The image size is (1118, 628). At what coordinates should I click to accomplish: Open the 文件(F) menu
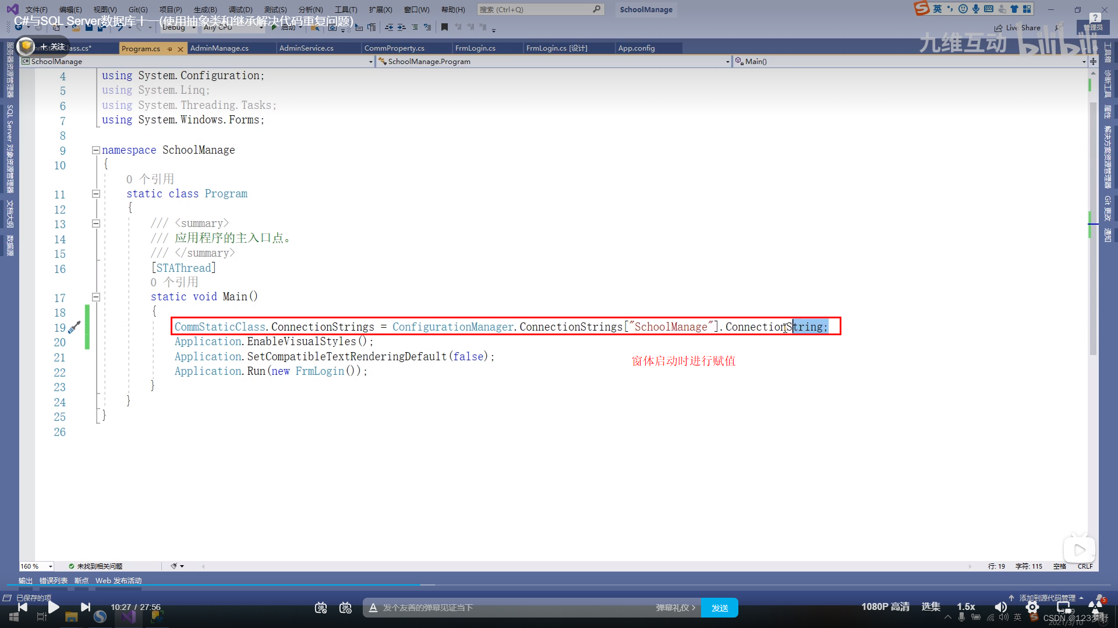[x=36, y=9]
